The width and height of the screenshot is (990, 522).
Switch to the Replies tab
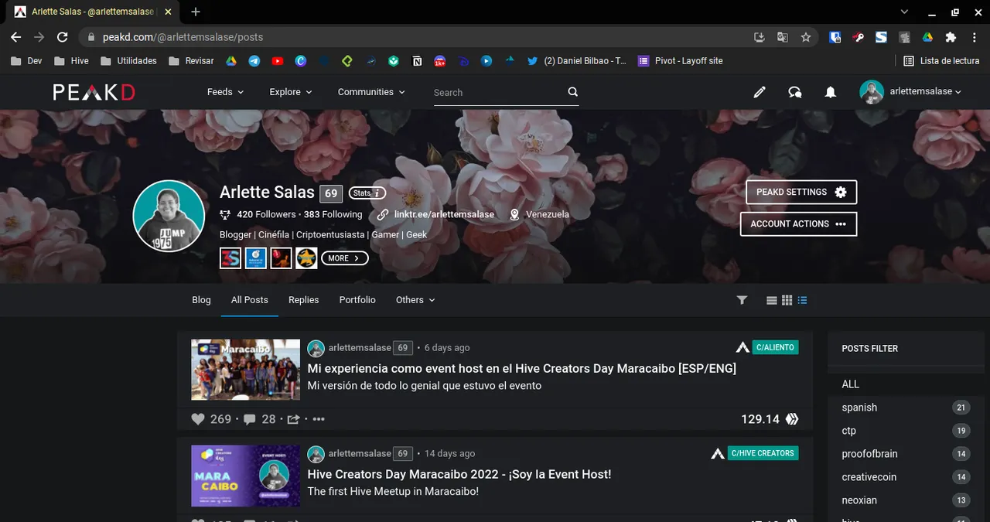[x=303, y=300]
